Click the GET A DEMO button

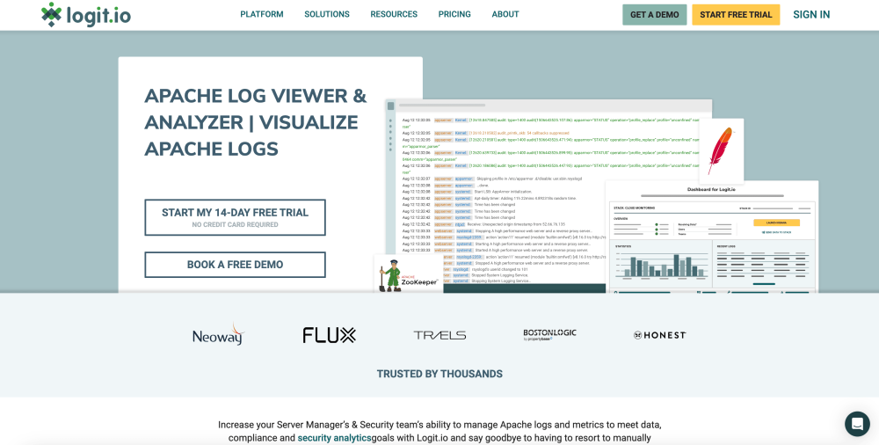coord(654,15)
